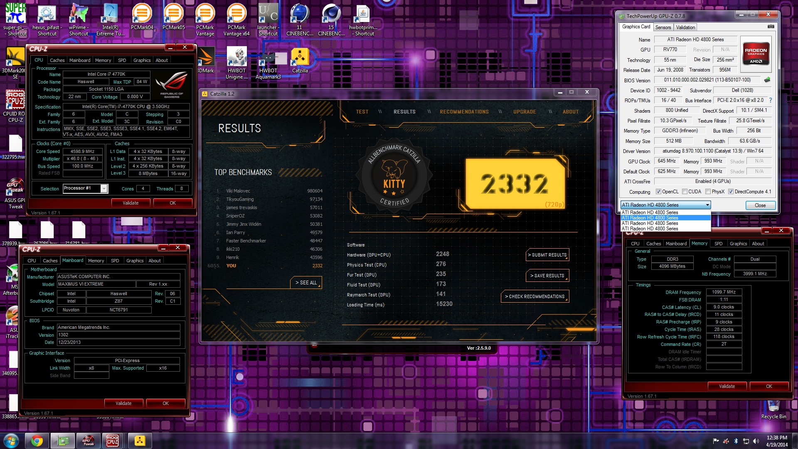The image size is (798, 449).
Task: Open the 3DMark2001 SE desktop icon
Action: (x=14, y=63)
